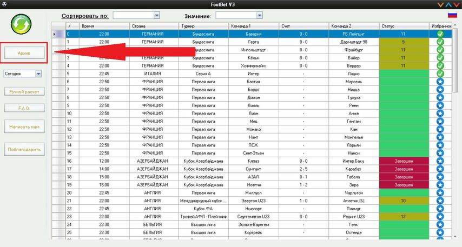Click olive status cell showing 9

(x=404, y=42)
